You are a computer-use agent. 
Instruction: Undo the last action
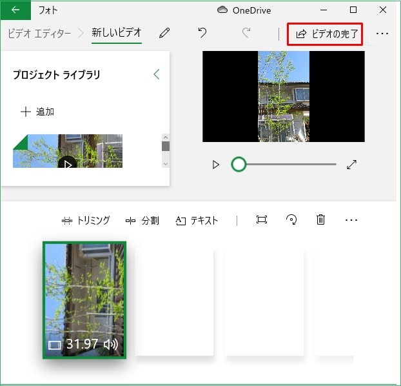(202, 33)
